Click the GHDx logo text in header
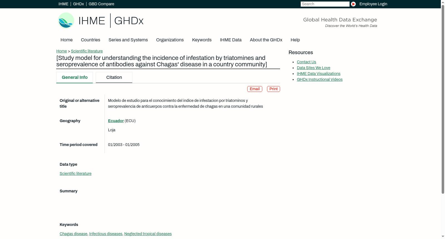 point(129,21)
